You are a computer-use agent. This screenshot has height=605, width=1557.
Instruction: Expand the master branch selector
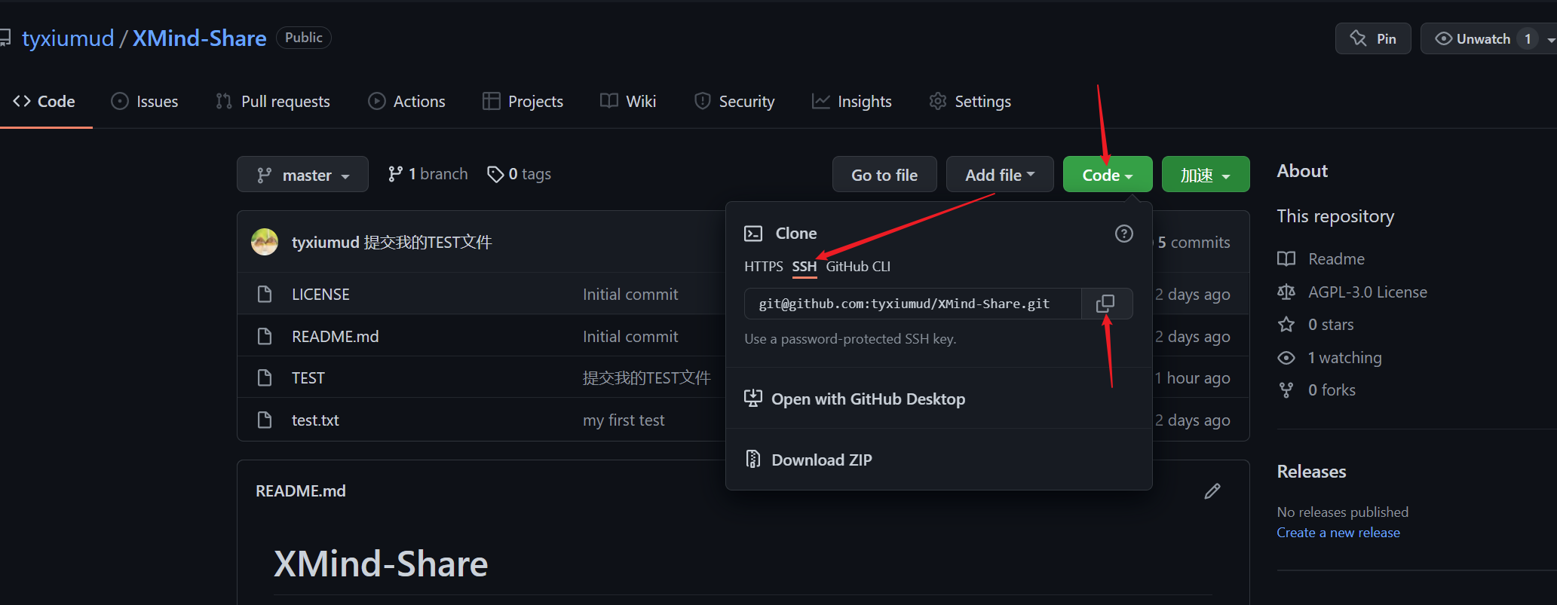click(x=302, y=175)
